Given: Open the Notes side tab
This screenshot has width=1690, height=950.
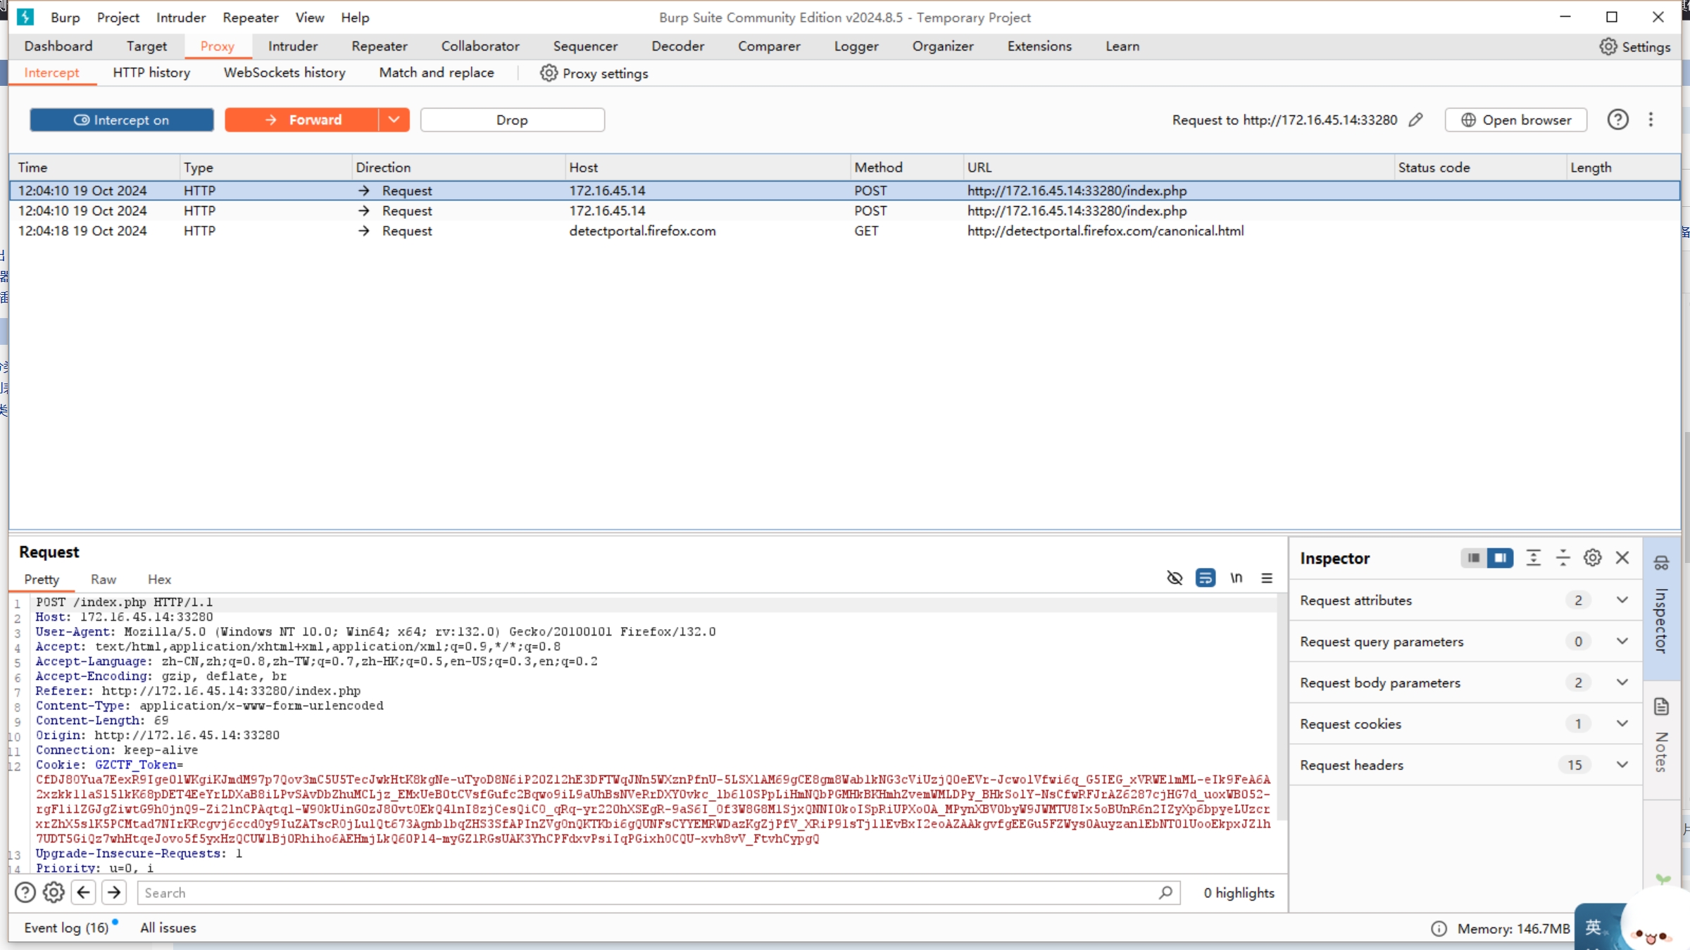Looking at the screenshot, I should [1661, 739].
